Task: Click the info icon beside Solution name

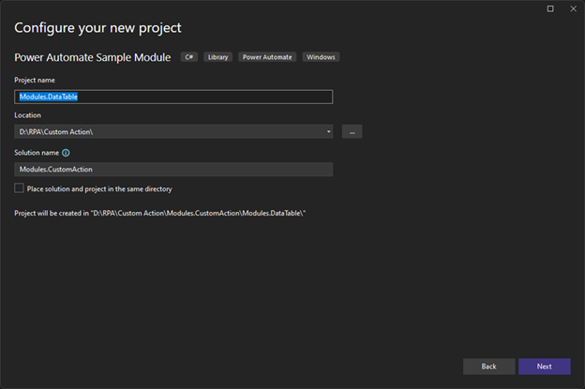Action: click(66, 152)
